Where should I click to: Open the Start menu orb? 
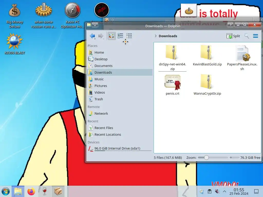pos(6,191)
